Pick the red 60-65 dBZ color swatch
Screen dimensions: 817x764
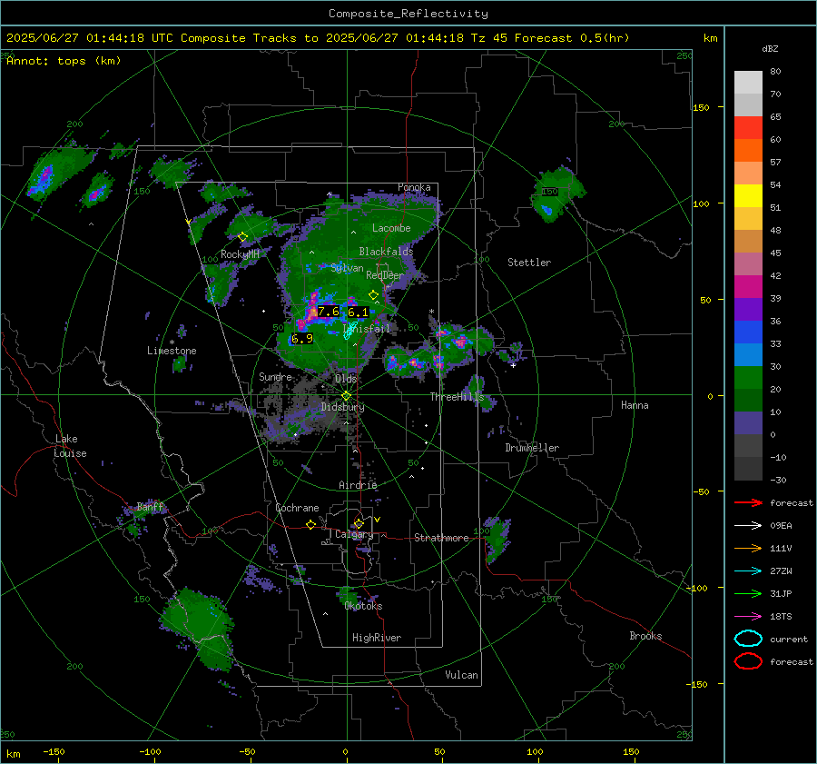click(x=748, y=128)
